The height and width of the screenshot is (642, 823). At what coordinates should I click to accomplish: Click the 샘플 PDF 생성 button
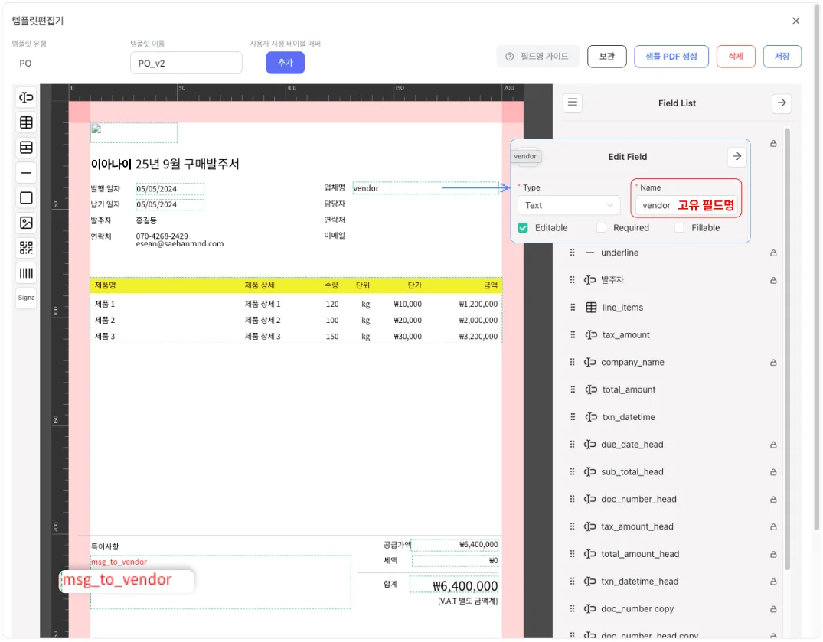pyautogui.click(x=671, y=57)
